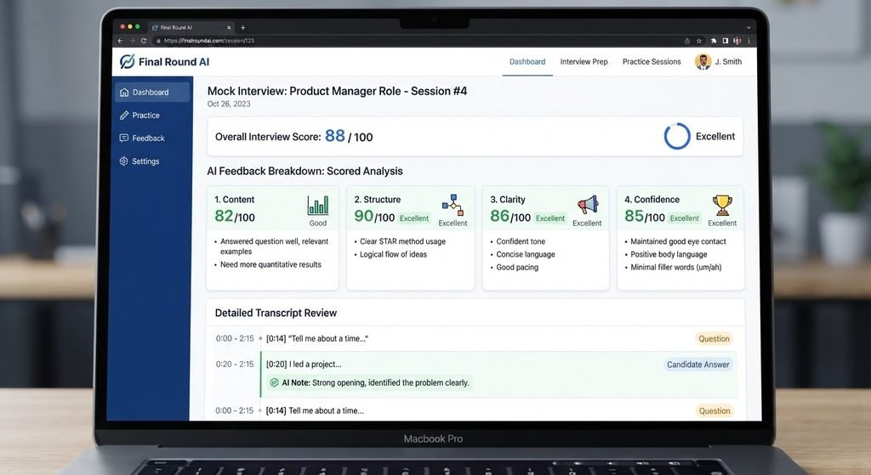The width and height of the screenshot is (871, 475).
Task: Open the Interview Prep tab
Action: 584,61
